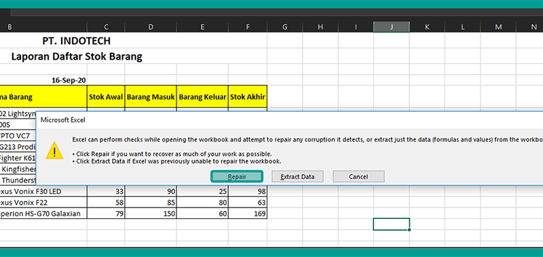The width and height of the screenshot is (543, 257).
Task: Select column K header
Action: [427, 27]
